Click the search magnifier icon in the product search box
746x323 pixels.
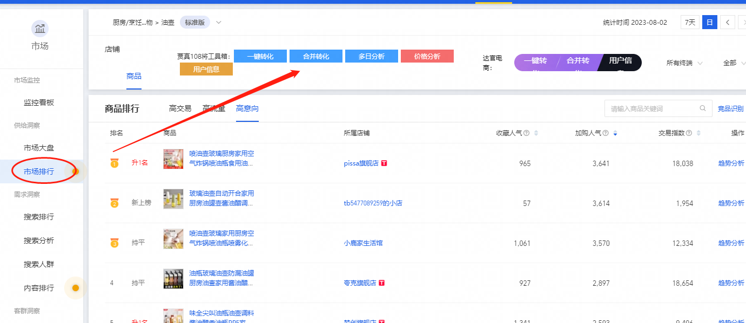click(x=702, y=108)
